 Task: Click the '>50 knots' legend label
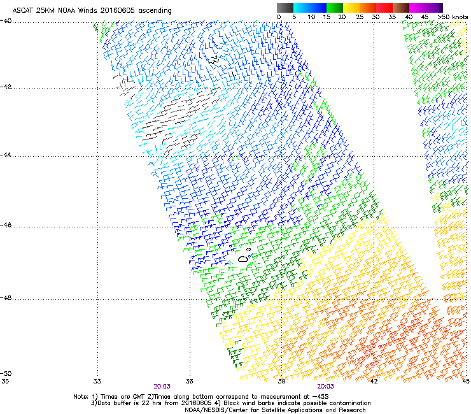point(453,17)
